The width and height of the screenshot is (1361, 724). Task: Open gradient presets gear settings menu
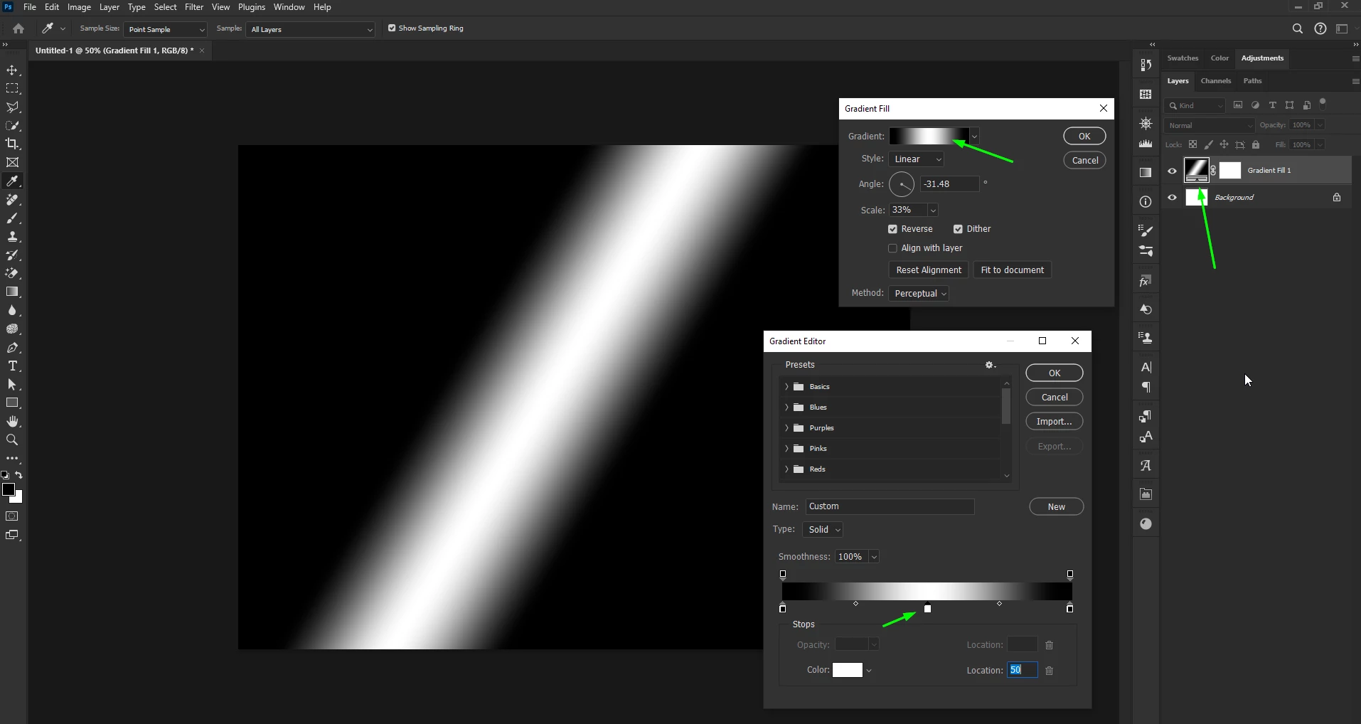(990, 365)
